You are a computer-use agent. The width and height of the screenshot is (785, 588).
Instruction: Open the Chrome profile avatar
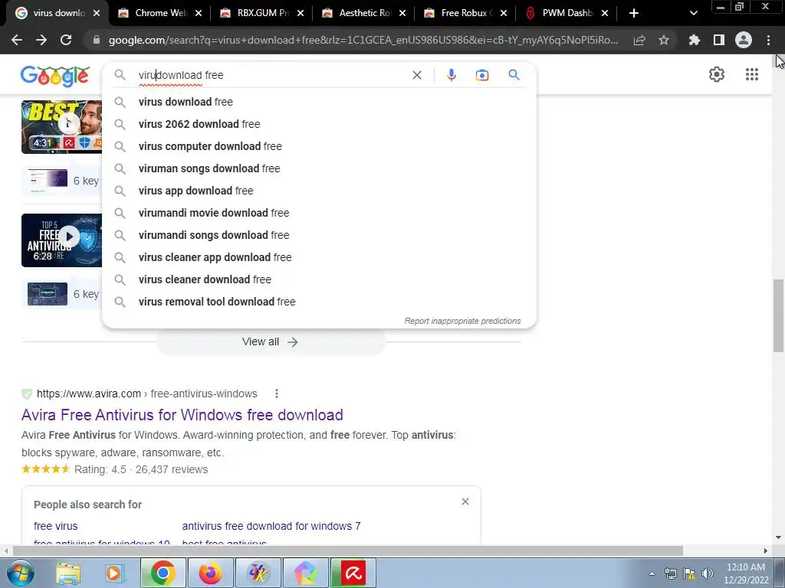[x=744, y=40]
